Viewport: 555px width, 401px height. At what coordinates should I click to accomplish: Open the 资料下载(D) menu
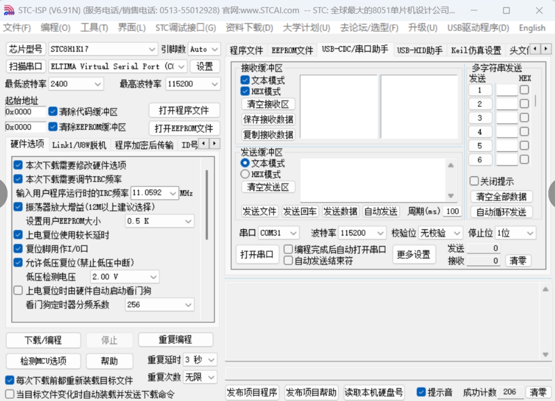tap(249, 28)
